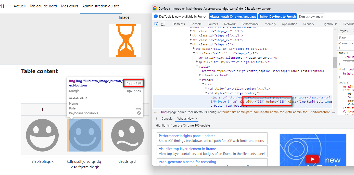Open Accueil in Moodle navigation

click(x=20, y=6)
